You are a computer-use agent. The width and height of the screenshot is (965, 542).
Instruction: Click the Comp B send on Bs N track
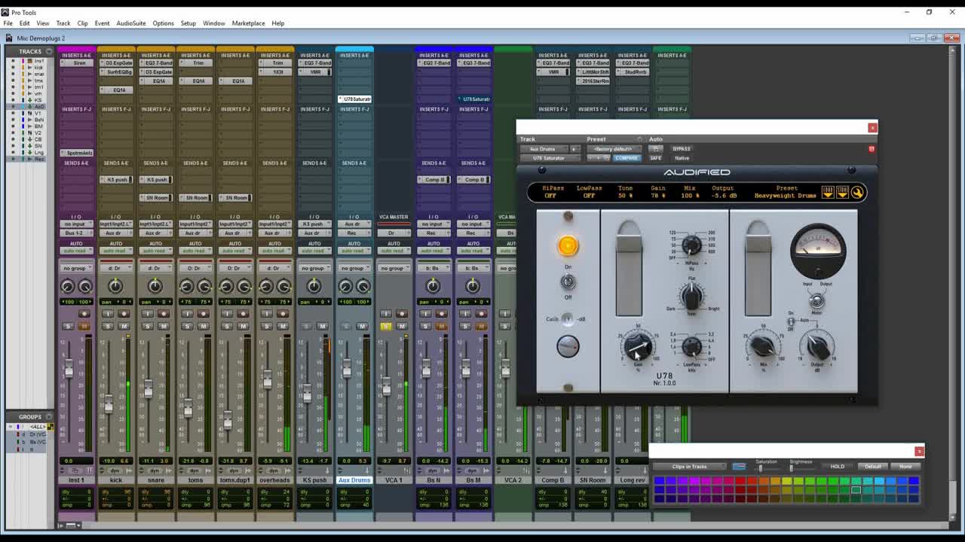point(434,180)
